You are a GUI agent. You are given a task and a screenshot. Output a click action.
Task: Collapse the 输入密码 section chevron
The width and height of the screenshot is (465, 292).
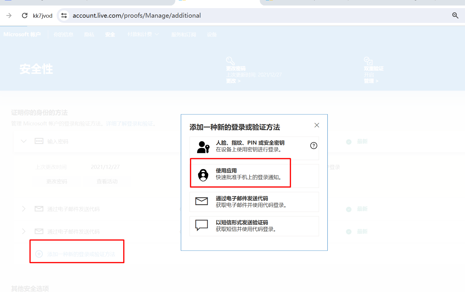tap(24, 141)
